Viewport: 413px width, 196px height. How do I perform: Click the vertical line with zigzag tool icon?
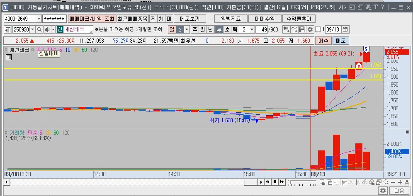coord(358,182)
